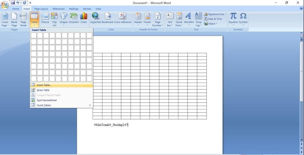Open the Office button menu

click(x=4, y=5)
